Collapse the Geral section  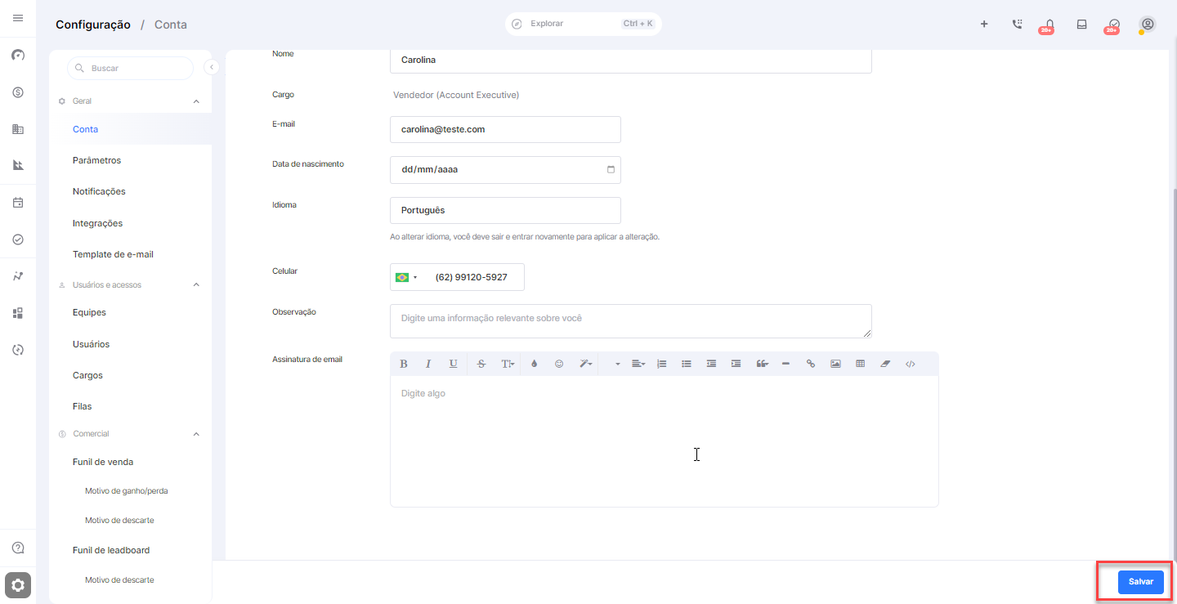pos(196,101)
